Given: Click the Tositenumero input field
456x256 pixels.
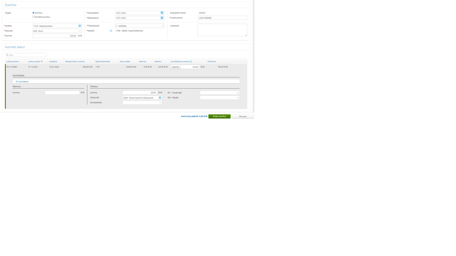Looking at the screenshot, I should [x=222, y=18].
